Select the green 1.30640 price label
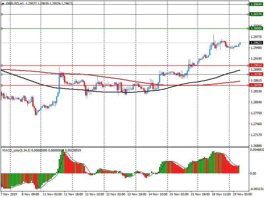Image resolution: width=264 pixels, height=198 pixels. (256, 4)
